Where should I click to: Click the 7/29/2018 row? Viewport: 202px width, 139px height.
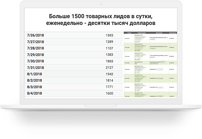click(74, 55)
